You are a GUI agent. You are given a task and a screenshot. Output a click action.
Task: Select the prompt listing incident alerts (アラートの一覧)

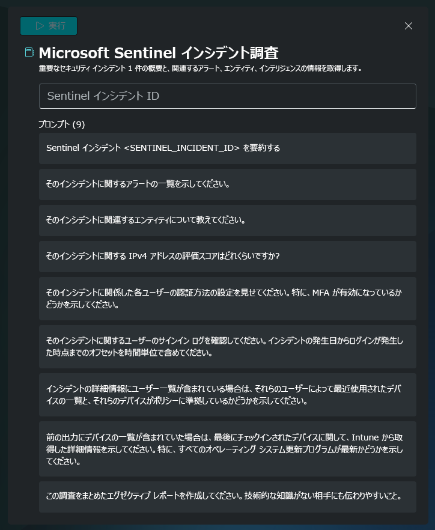coord(228,184)
